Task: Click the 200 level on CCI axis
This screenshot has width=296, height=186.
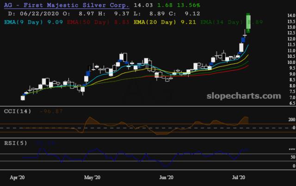Action: pyautogui.click(x=292, y=119)
